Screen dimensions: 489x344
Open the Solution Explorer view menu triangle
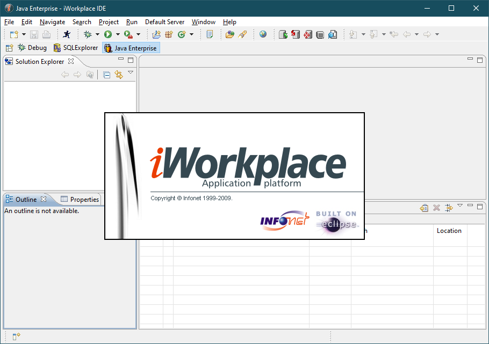tap(131, 72)
